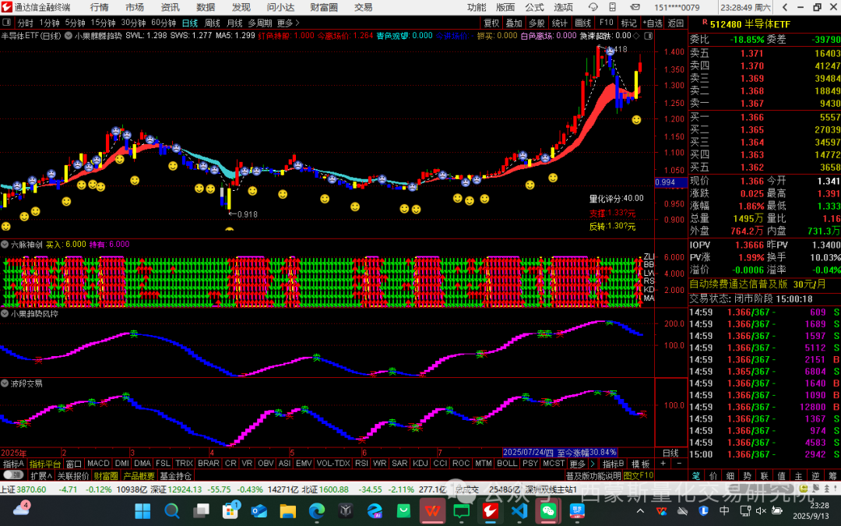Toggle the switch left of 扩展
841x526 pixels.
[13, 475]
